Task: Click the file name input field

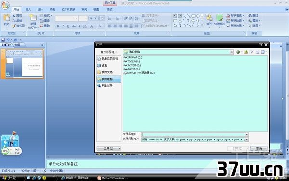Action: click(193, 135)
